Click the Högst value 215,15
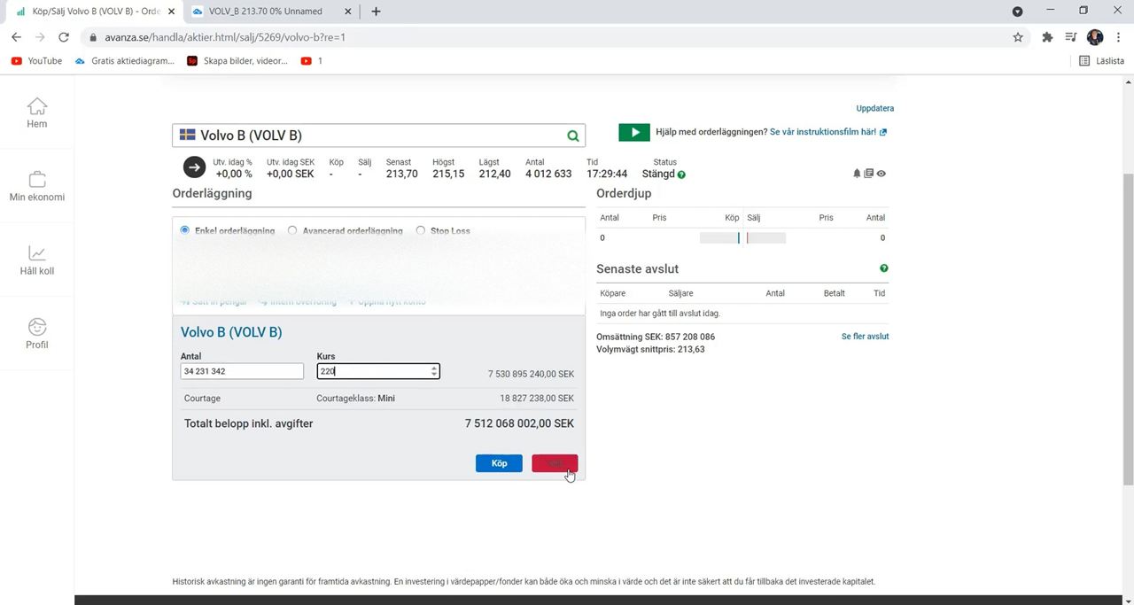Viewport: 1134px width, 605px height. pos(447,174)
